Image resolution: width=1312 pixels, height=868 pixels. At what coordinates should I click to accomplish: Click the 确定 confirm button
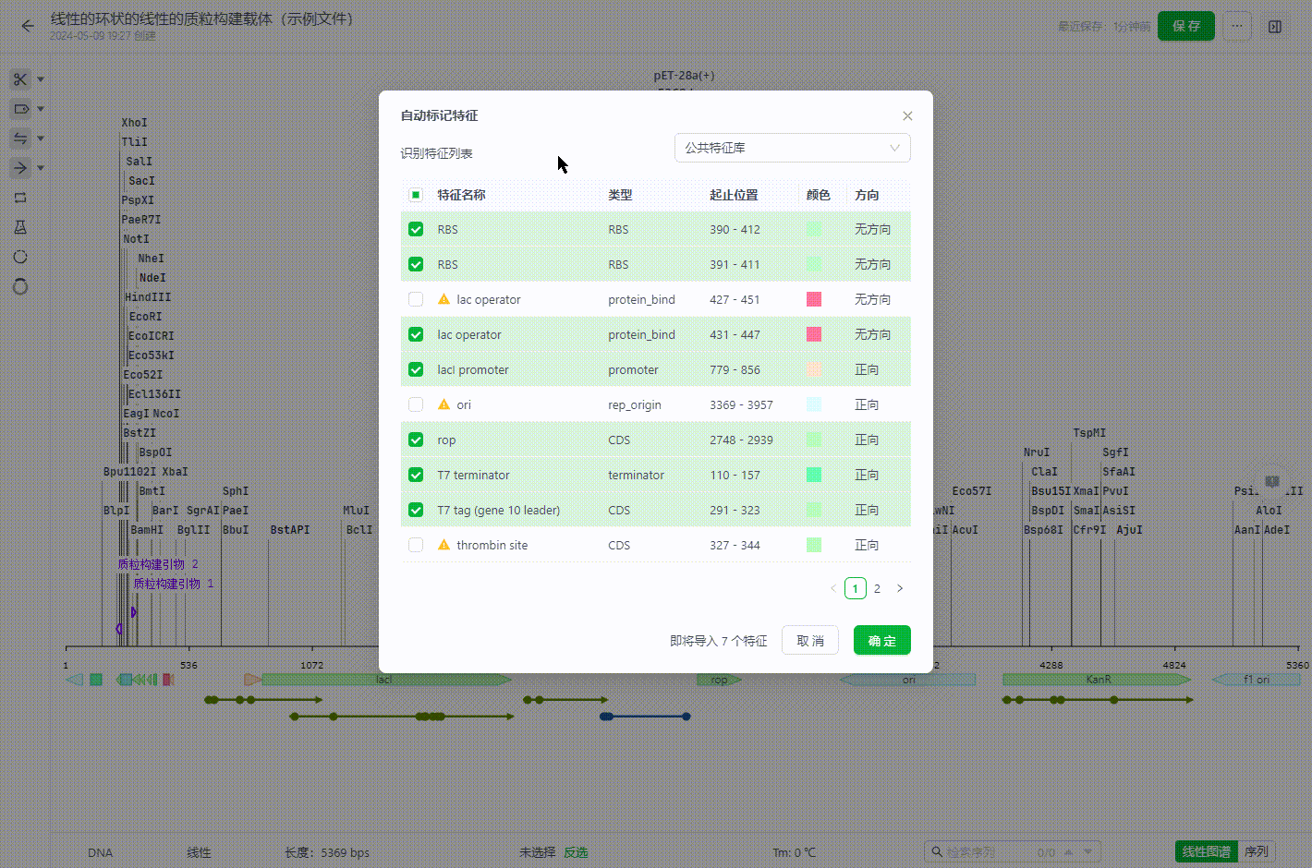[x=881, y=640]
